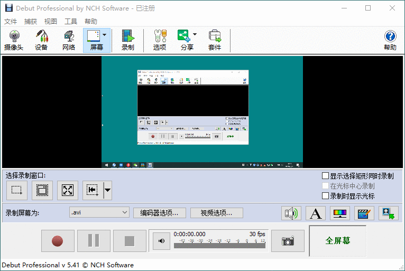Open the .avi output format dropdown
This screenshot has width=405, height=271.
pyautogui.click(x=99, y=212)
